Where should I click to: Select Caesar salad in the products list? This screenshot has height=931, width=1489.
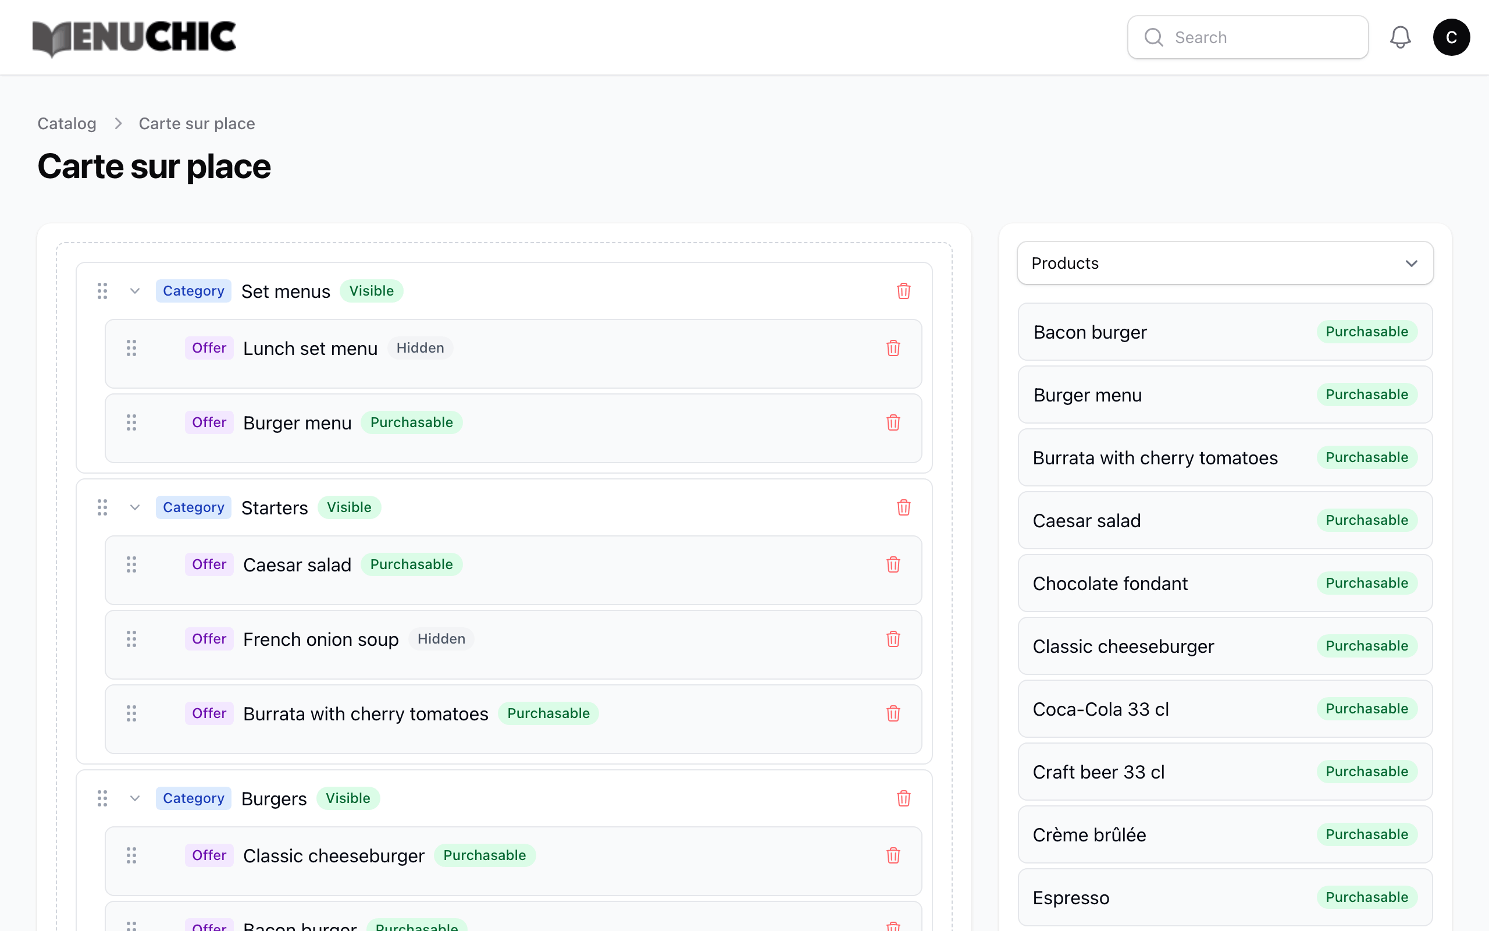(x=1224, y=520)
